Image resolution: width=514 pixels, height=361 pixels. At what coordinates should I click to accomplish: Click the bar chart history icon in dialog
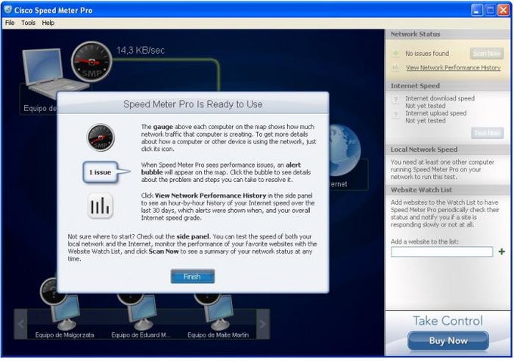click(101, 206)
